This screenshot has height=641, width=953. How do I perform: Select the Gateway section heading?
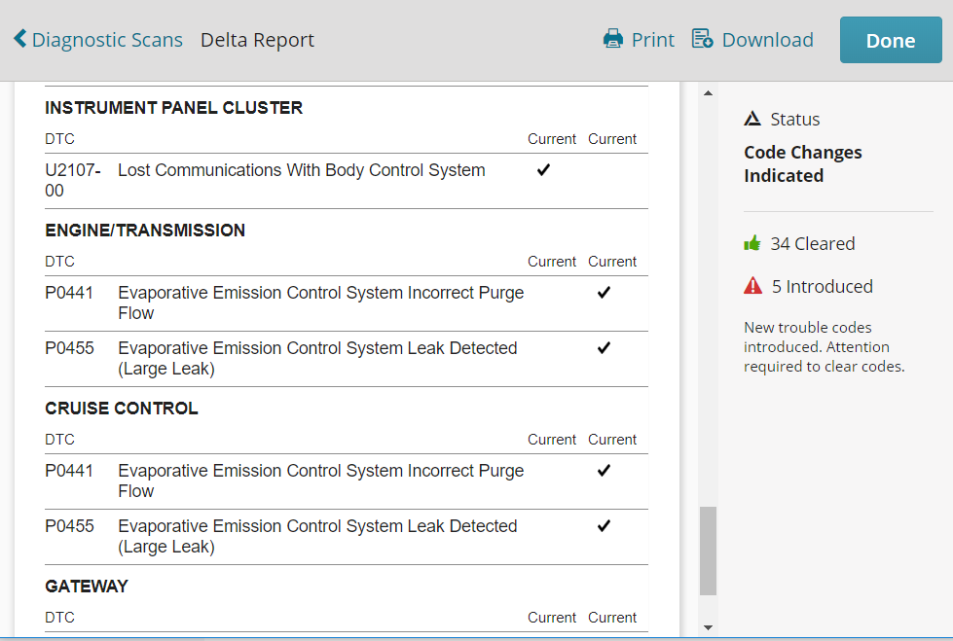[87, 587]
